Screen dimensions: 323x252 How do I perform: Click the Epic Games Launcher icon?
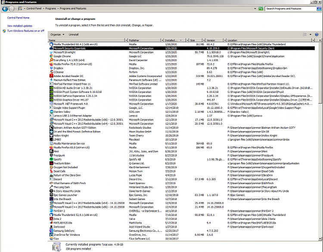tap(51, 195)
